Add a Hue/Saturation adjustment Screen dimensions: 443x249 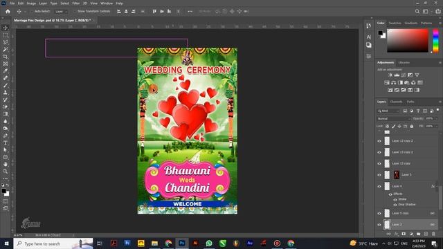pos(387,82)
